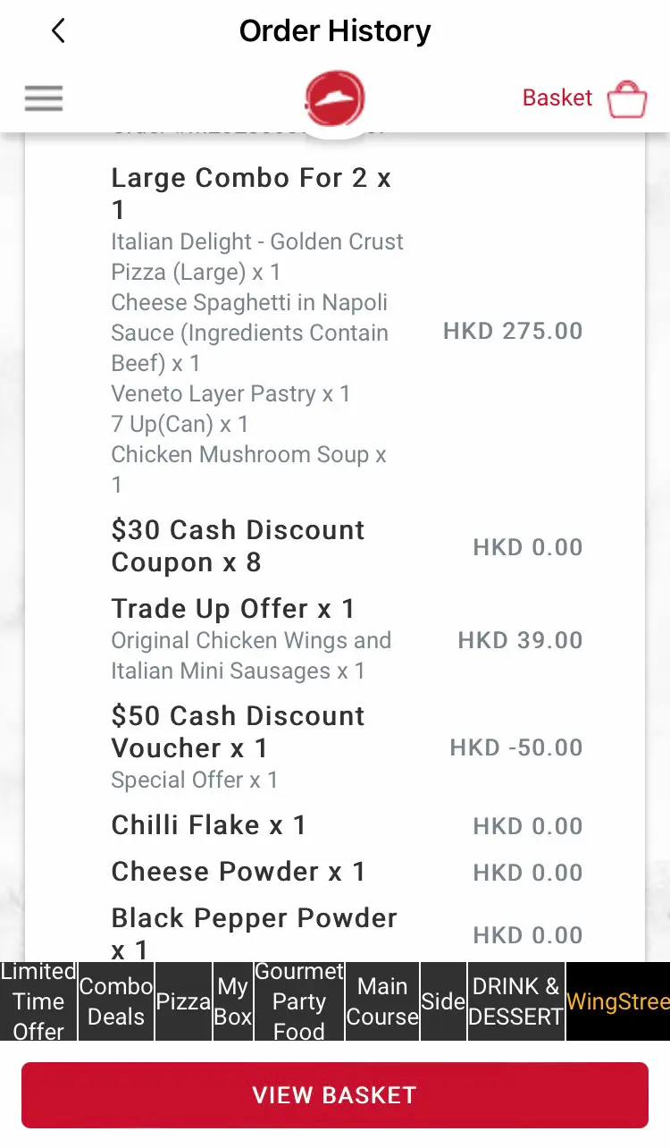
Task: Switch to Combo Deals tab
Action: coord(116,1001)
